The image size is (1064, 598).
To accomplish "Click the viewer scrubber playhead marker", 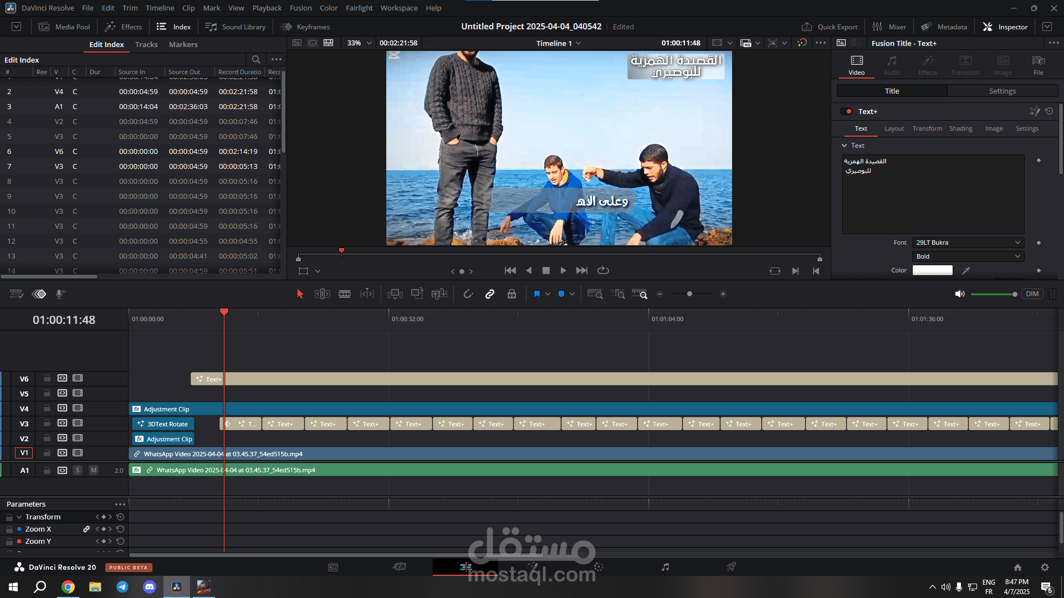I will pyautogui.click(x=341, y=251).
